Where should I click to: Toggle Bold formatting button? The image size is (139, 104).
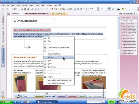click(x=109, y=9)
